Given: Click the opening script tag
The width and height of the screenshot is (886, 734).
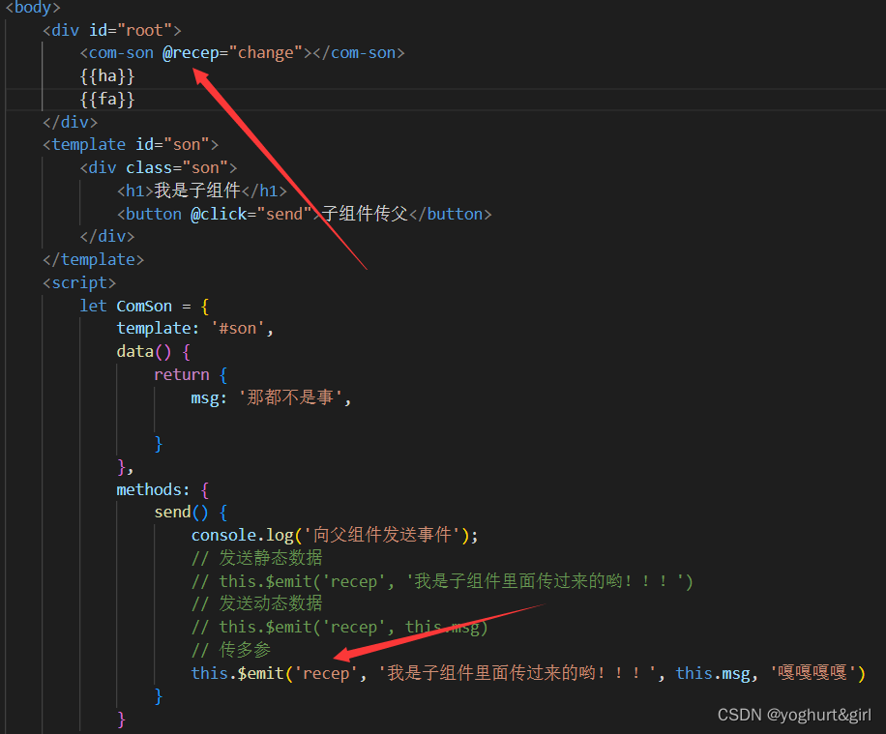Looking at the screenshot, I should 79,283.
